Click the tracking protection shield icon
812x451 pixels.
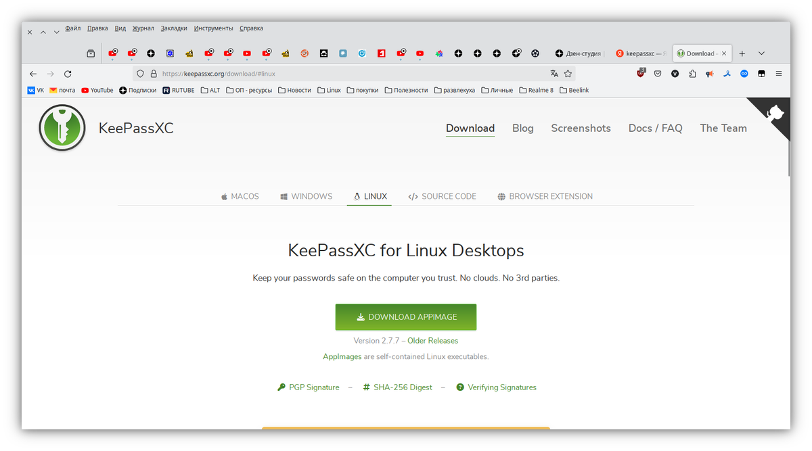tap(141, 74)
